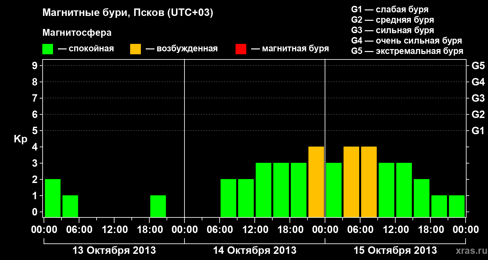Screen dimensions: 488x260
Task: Click the 13 October 00:00–03:00 bar at Kp 2
Action: (x=53, y=198)
